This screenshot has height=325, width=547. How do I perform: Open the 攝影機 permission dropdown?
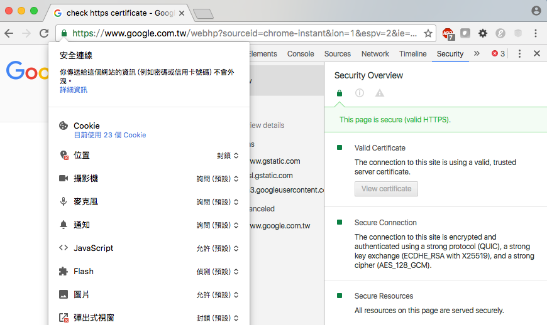[218, 179]
